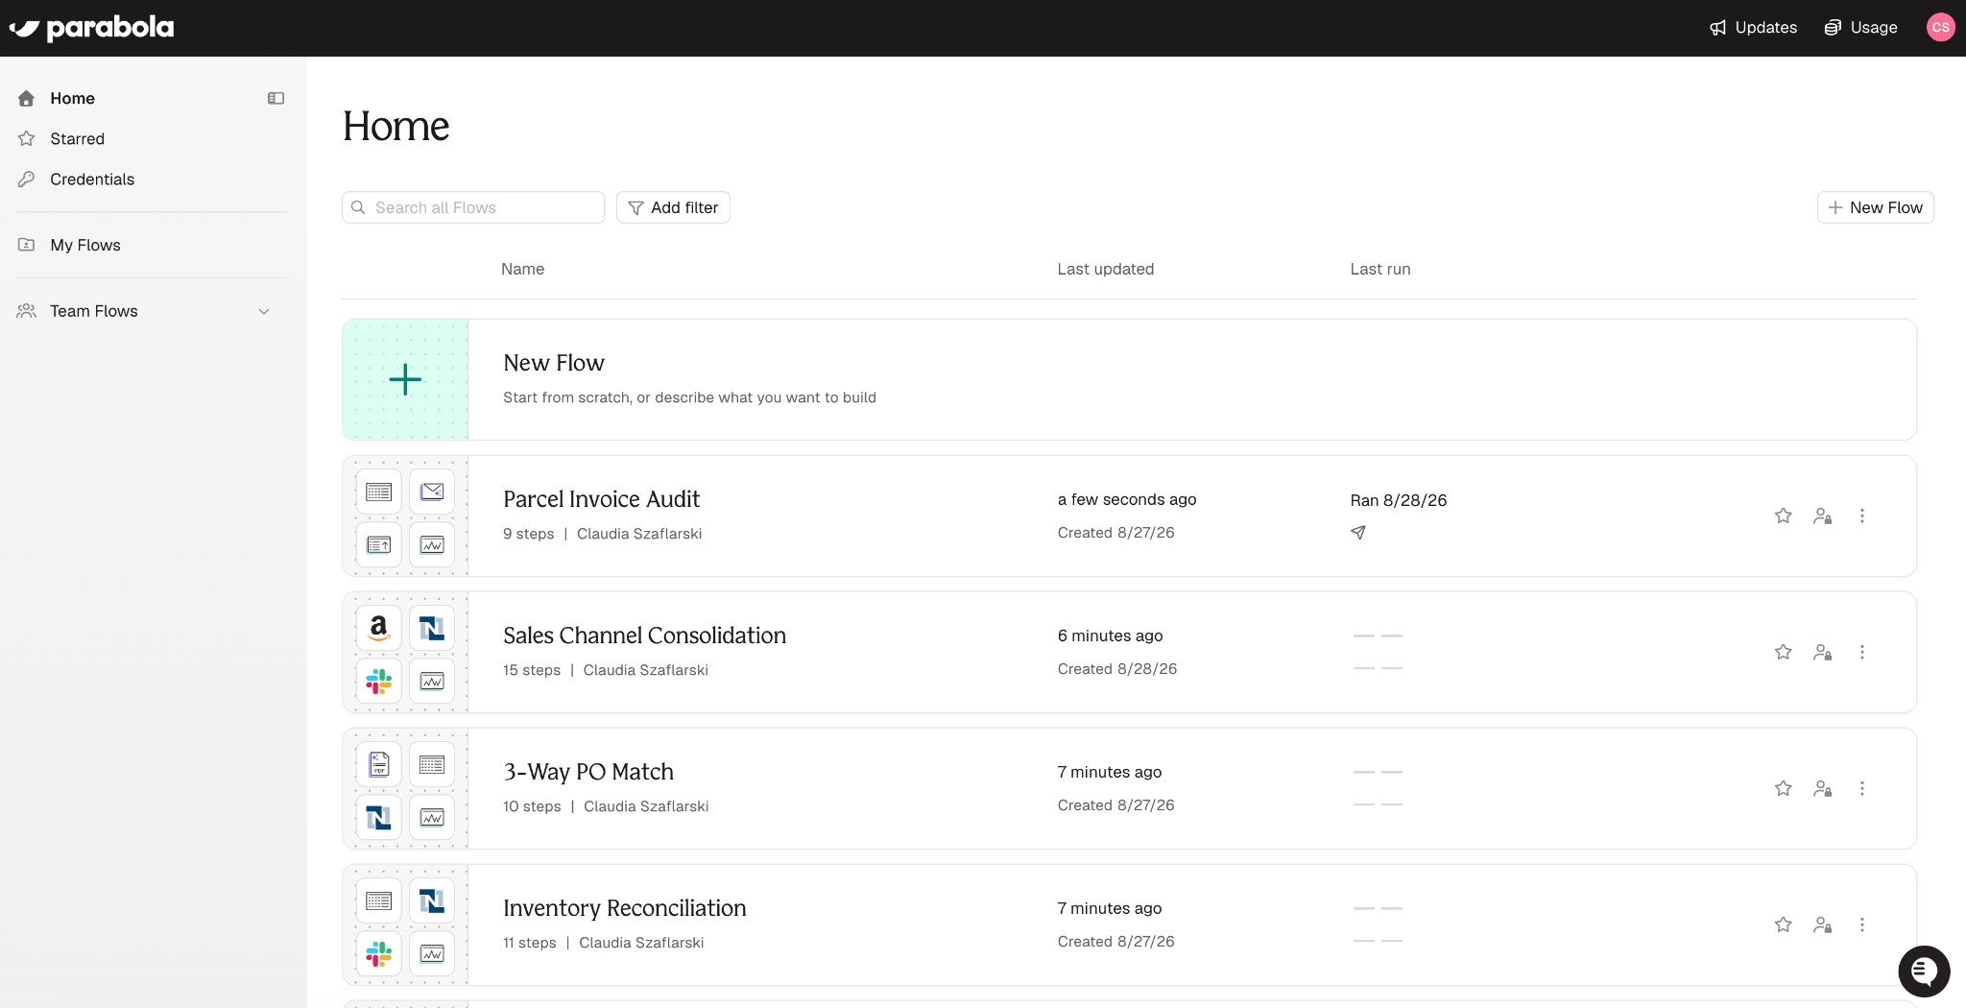Click the Last run column header
This screenshot has width=1966, height=1008.
coord(1380,269)
